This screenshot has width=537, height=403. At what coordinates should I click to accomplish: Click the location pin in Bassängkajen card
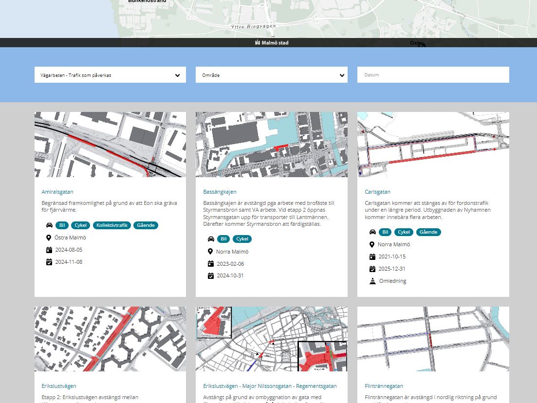tap(210, 252)
